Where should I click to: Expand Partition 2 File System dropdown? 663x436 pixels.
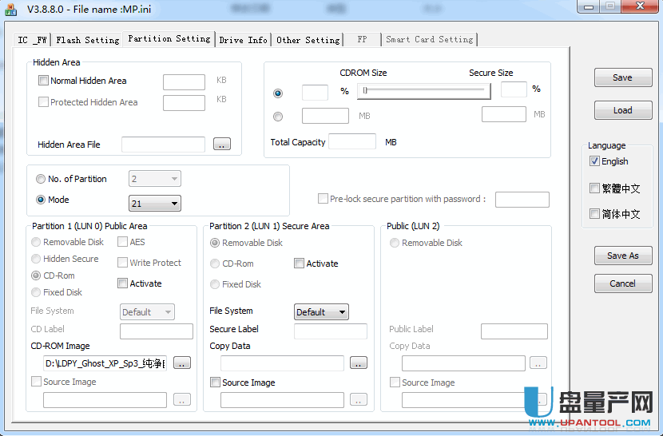point(321,312)
